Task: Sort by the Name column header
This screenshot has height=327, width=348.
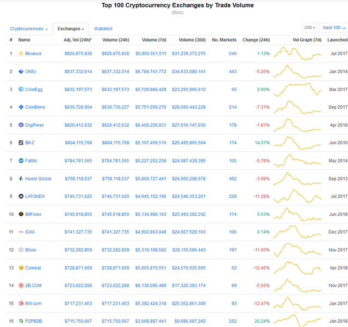Action: tap(24, 40)
